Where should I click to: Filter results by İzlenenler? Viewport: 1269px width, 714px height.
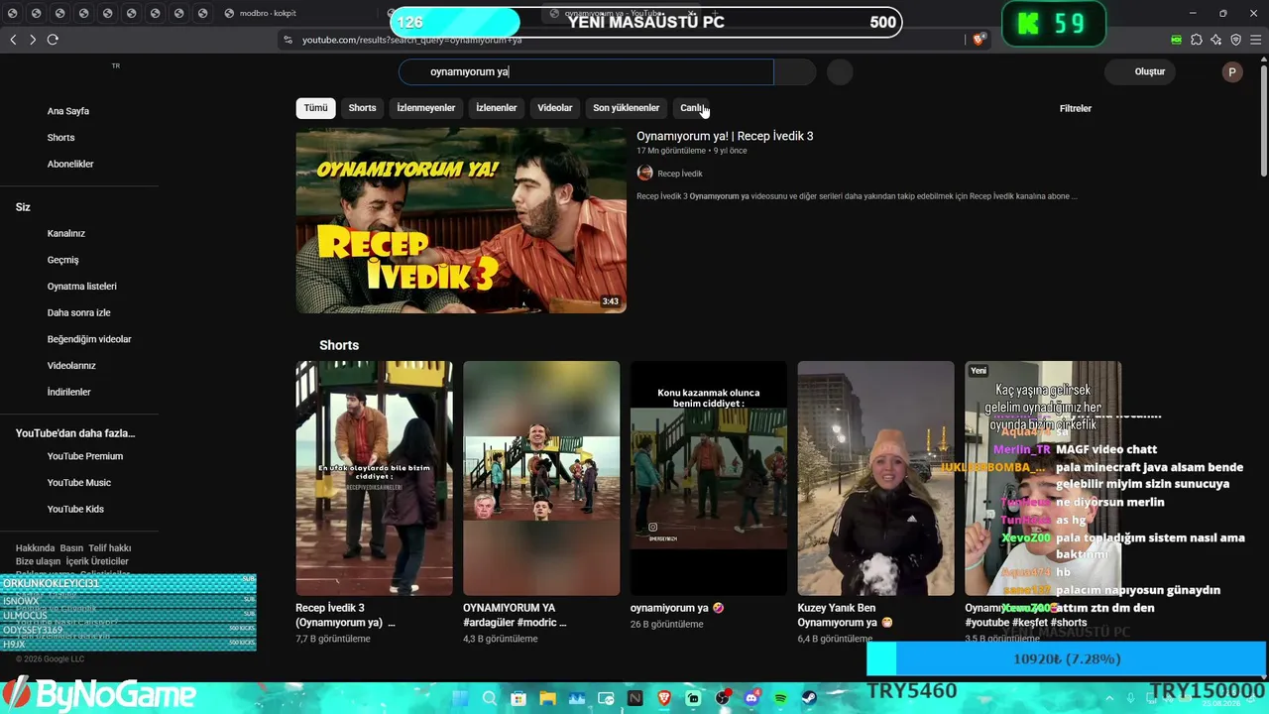pos(497,108)
